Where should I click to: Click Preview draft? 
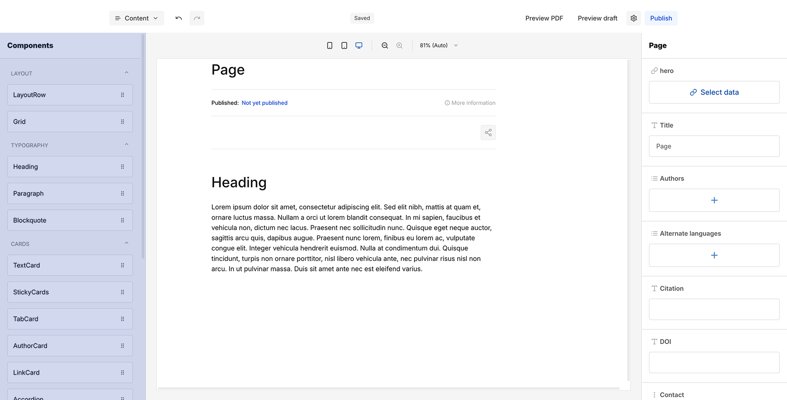point(598,18)
